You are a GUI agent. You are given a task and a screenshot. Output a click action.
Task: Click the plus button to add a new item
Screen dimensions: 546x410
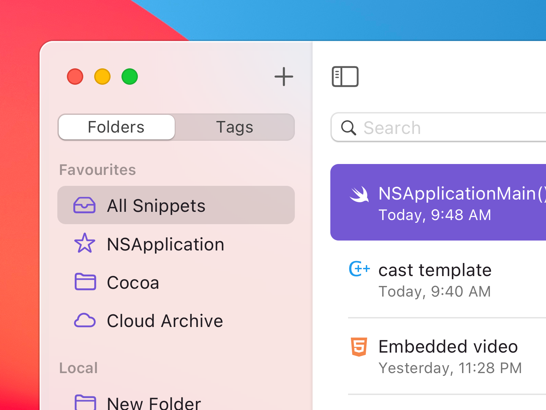click(x=284, y=77)
